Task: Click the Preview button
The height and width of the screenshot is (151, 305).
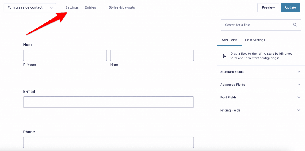Action: pyautogui.click(x=268, y=7)
